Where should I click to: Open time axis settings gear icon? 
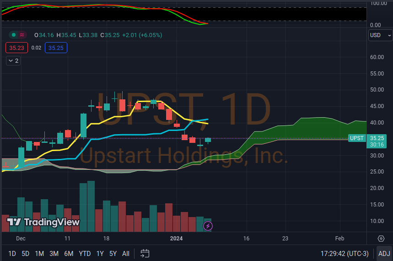click(x=381, y=239)
